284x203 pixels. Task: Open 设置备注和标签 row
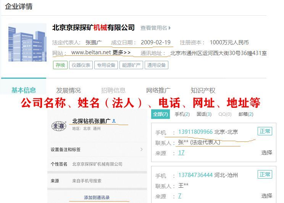97,149
